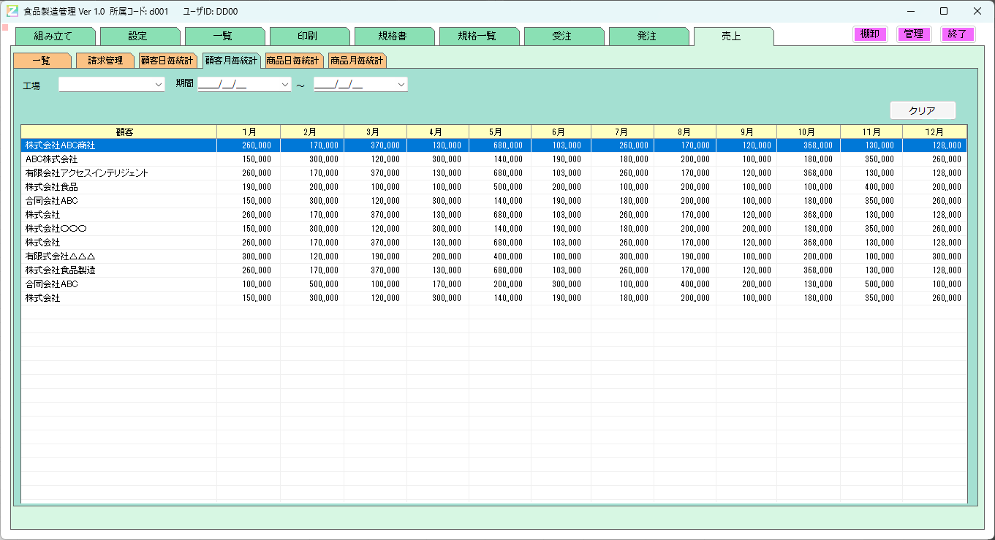Click the app icon in the title bar
This screenshot has height=540, width=995.
tap(12, 11)
